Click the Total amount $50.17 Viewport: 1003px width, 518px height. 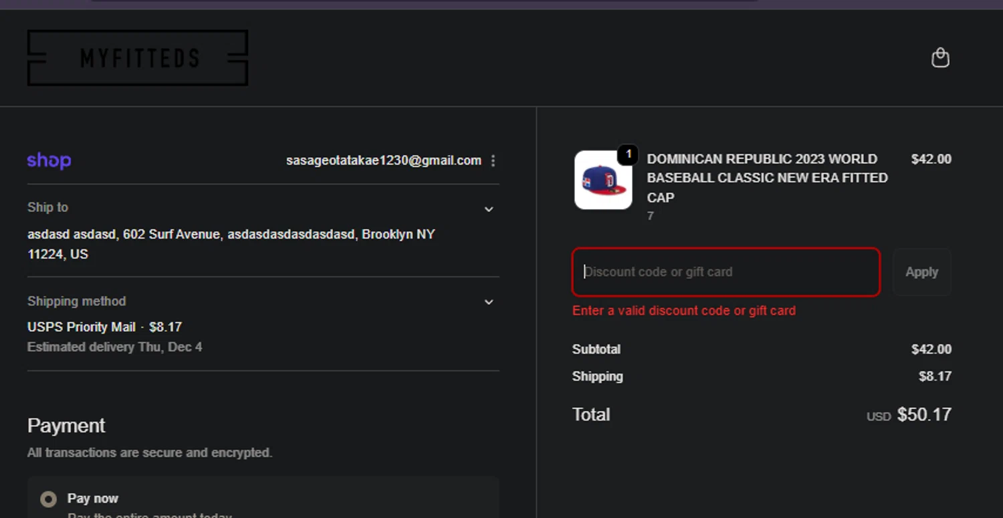924,414
